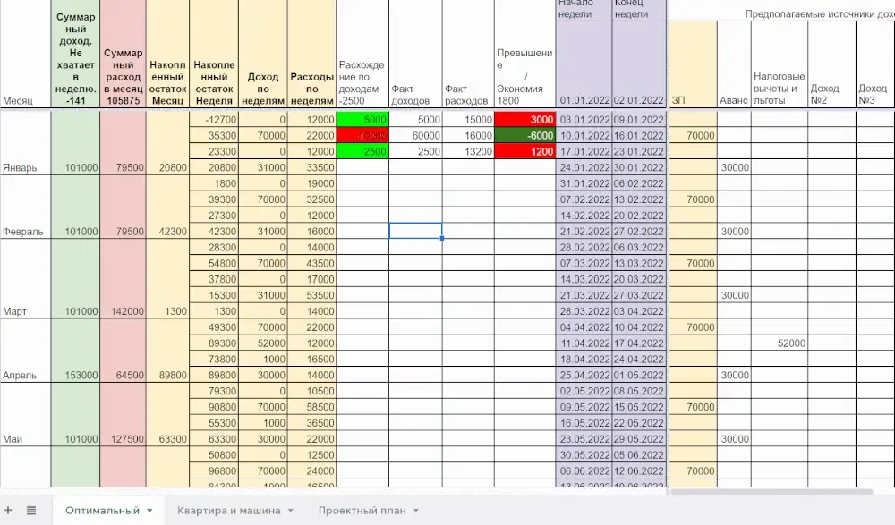Select week start date 25.04.2022
Viewport: 895px width, 525px height.
click(584, 375)
